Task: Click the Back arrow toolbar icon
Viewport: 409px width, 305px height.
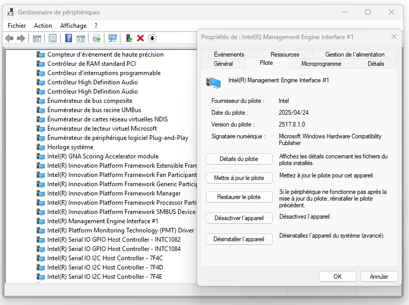Action: coord(9,38)
